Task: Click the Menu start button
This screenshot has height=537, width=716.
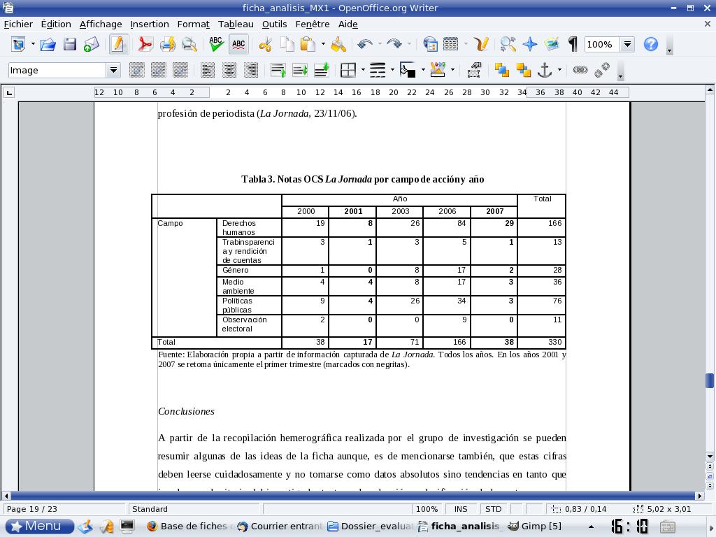Action: pos(39,526)
